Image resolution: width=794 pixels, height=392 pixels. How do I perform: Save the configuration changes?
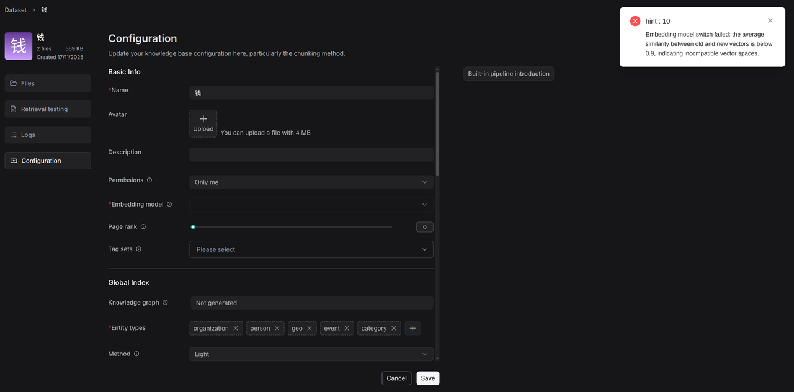pyautogui.click(x=427, y=378)
